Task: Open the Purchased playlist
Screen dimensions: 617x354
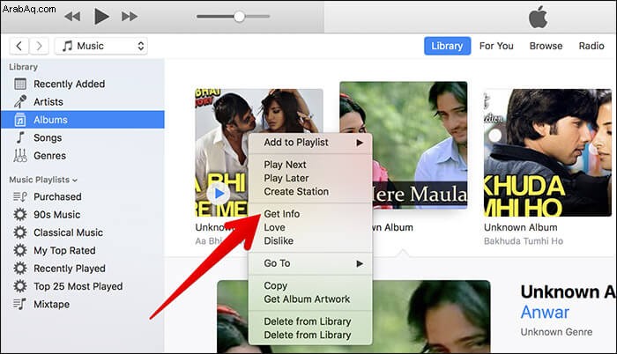Action: [x=83, y=196]
